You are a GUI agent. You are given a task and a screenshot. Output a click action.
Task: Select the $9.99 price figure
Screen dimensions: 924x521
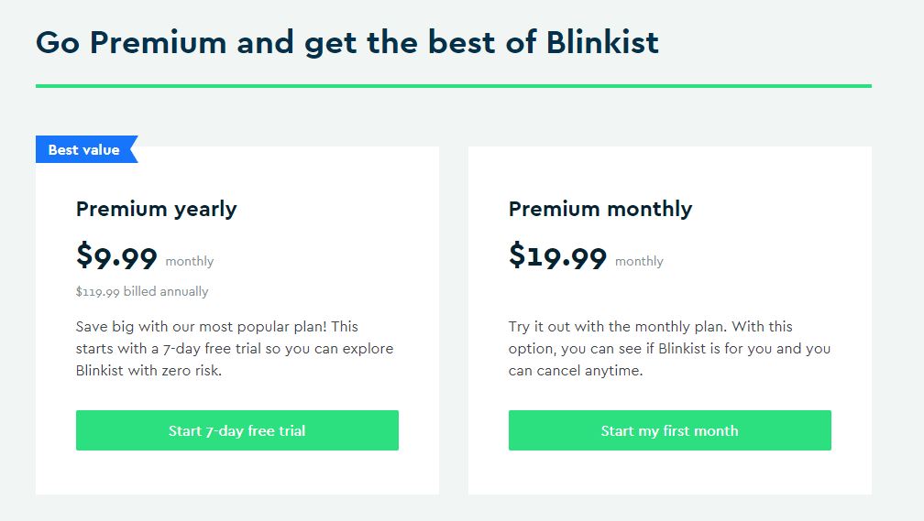[116, 256]
